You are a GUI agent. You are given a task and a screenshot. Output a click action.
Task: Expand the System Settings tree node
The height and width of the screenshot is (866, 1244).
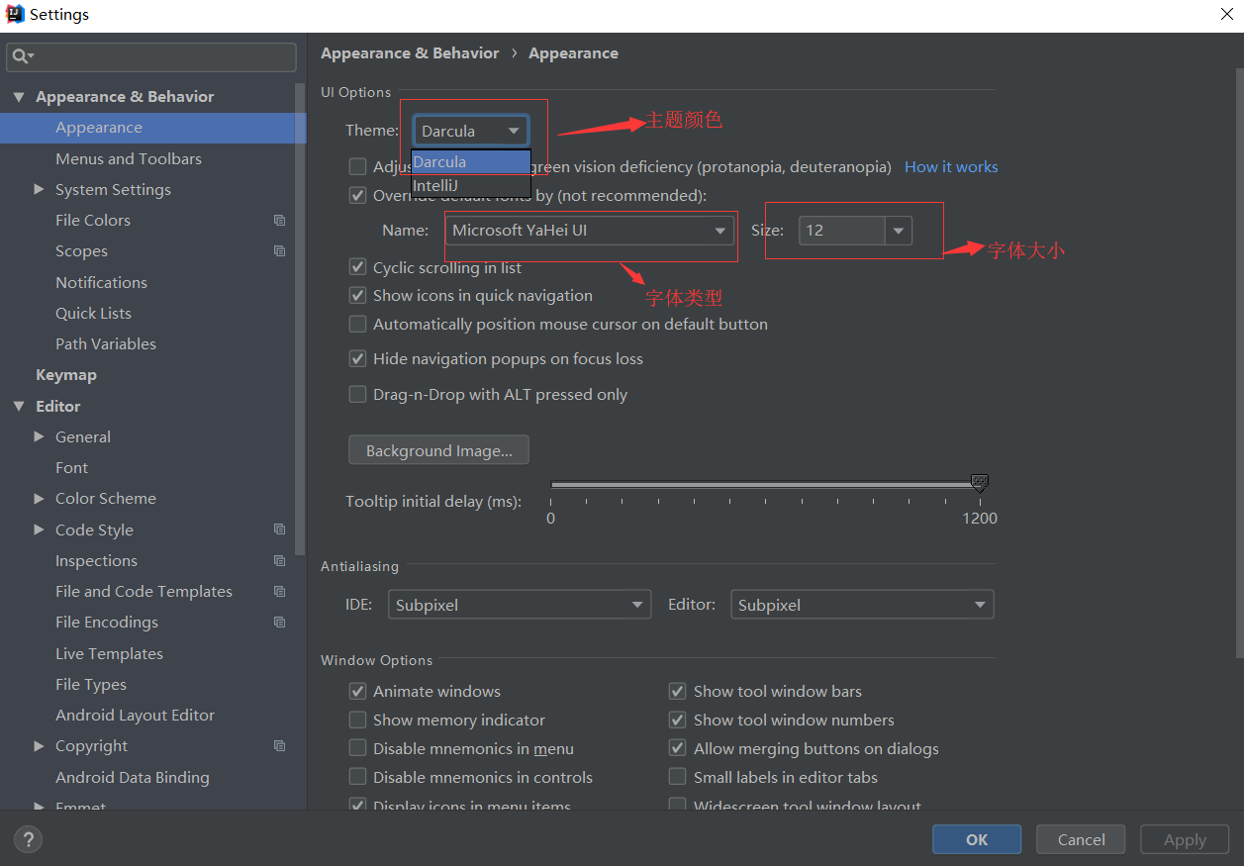point(39,189)
